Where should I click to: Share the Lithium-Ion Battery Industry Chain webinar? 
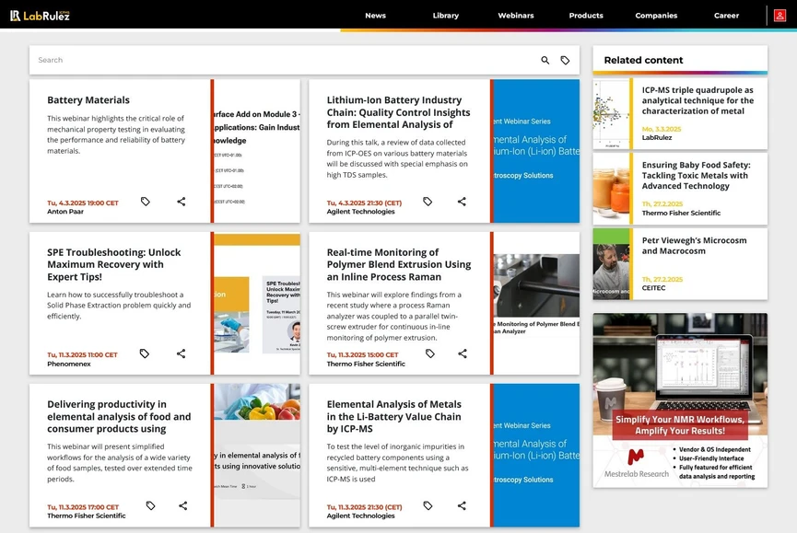[462, 202]
